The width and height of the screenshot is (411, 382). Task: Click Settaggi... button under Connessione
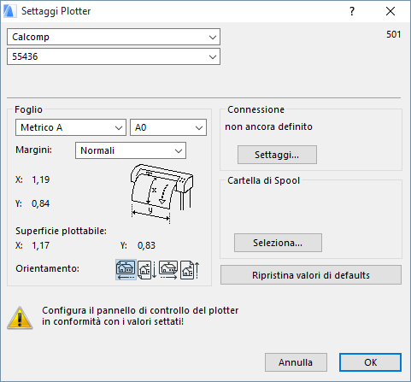[277, 155]
